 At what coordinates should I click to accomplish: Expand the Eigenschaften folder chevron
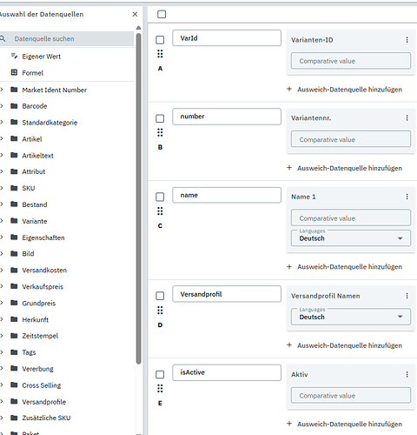click(x=2, y=238)
